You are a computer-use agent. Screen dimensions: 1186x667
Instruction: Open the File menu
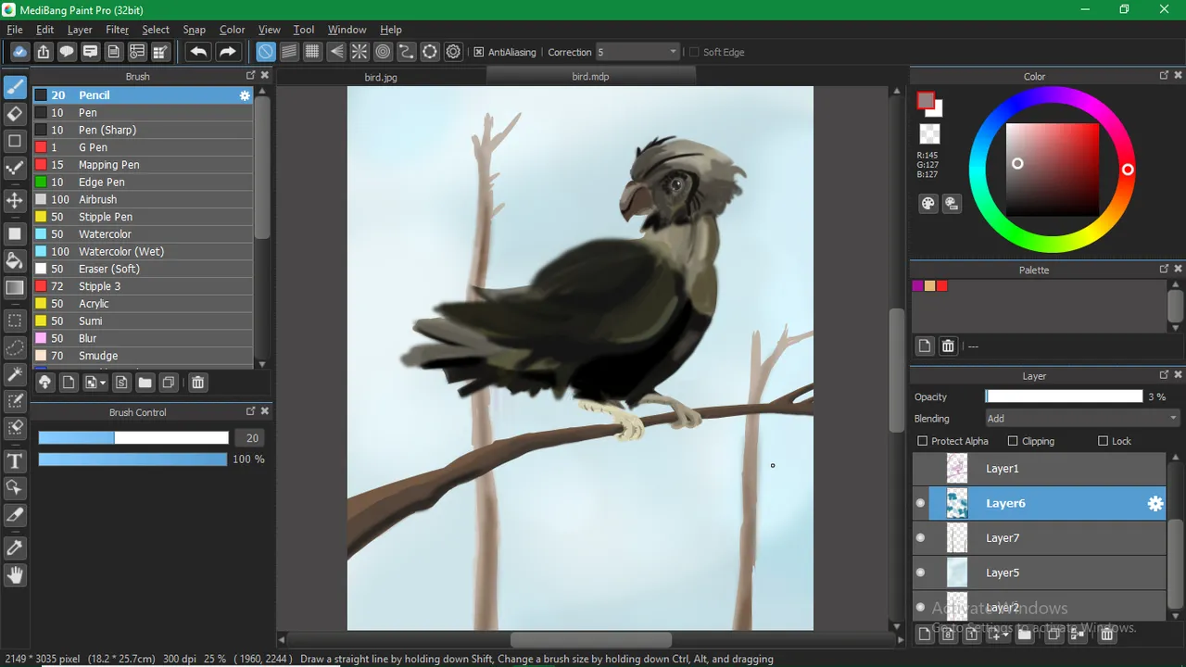point(15,30)
